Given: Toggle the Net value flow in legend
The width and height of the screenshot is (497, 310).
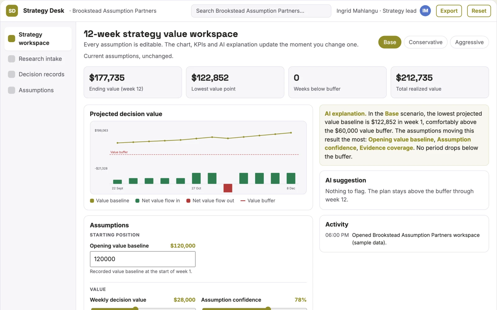Looking at the screenshot, I should coord(157,201).
